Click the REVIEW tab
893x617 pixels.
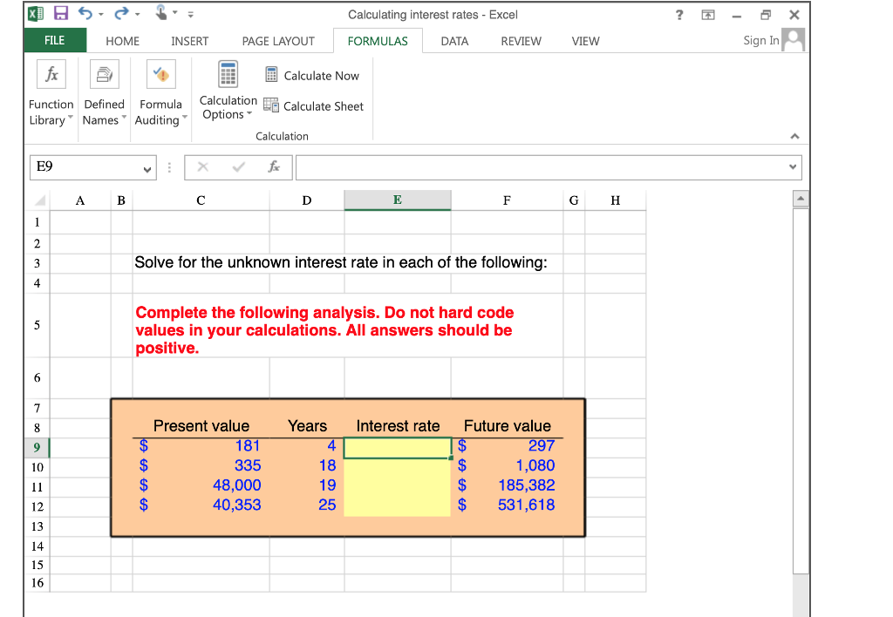(521, 40)
